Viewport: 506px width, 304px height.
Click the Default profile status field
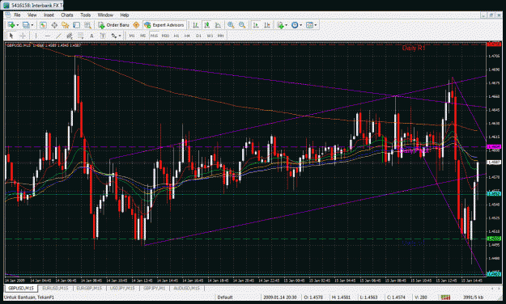click(x=224, y=297)
